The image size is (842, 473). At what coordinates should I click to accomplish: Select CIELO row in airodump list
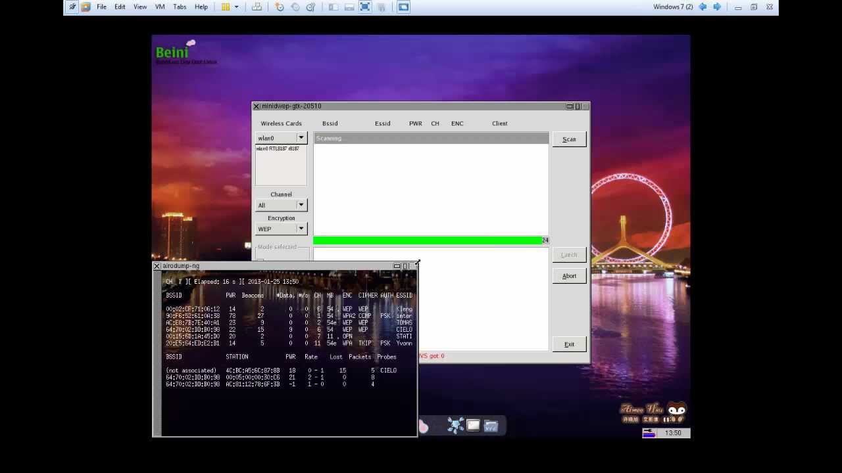point(289,330)
